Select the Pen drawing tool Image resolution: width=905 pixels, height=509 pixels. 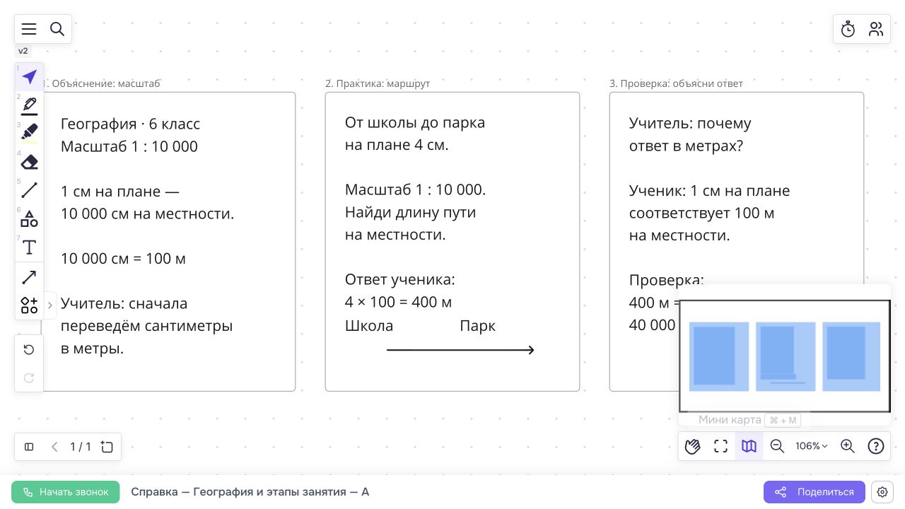(x=29, y=105)
